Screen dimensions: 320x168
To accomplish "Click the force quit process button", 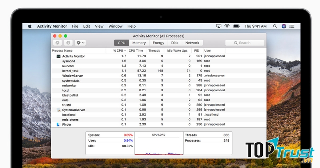I will pos(58,43).
